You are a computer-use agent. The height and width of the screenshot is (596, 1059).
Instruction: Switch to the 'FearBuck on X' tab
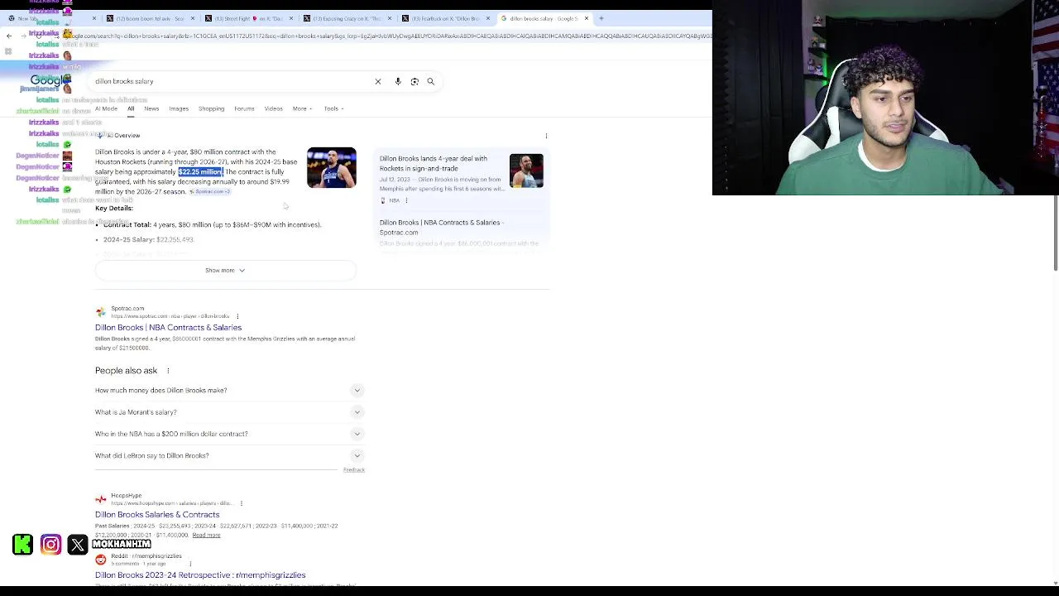click(x=445, y=18)
